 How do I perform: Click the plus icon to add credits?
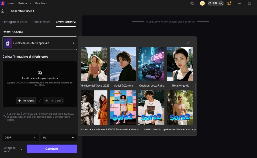point(221,3)
